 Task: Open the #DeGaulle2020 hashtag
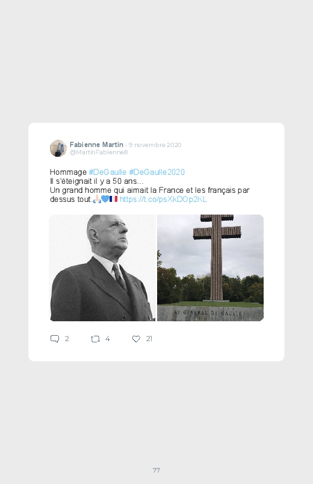pos(156,172)
